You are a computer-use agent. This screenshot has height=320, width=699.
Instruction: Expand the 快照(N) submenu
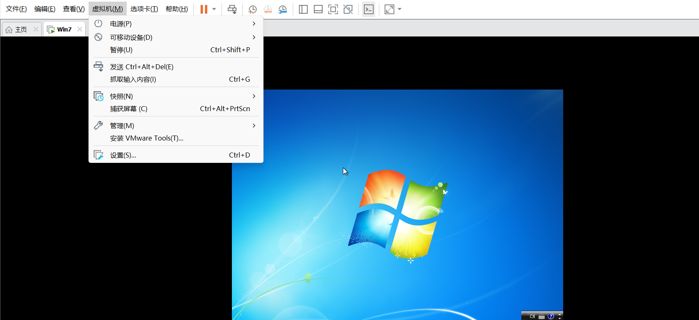coord(176,96)
